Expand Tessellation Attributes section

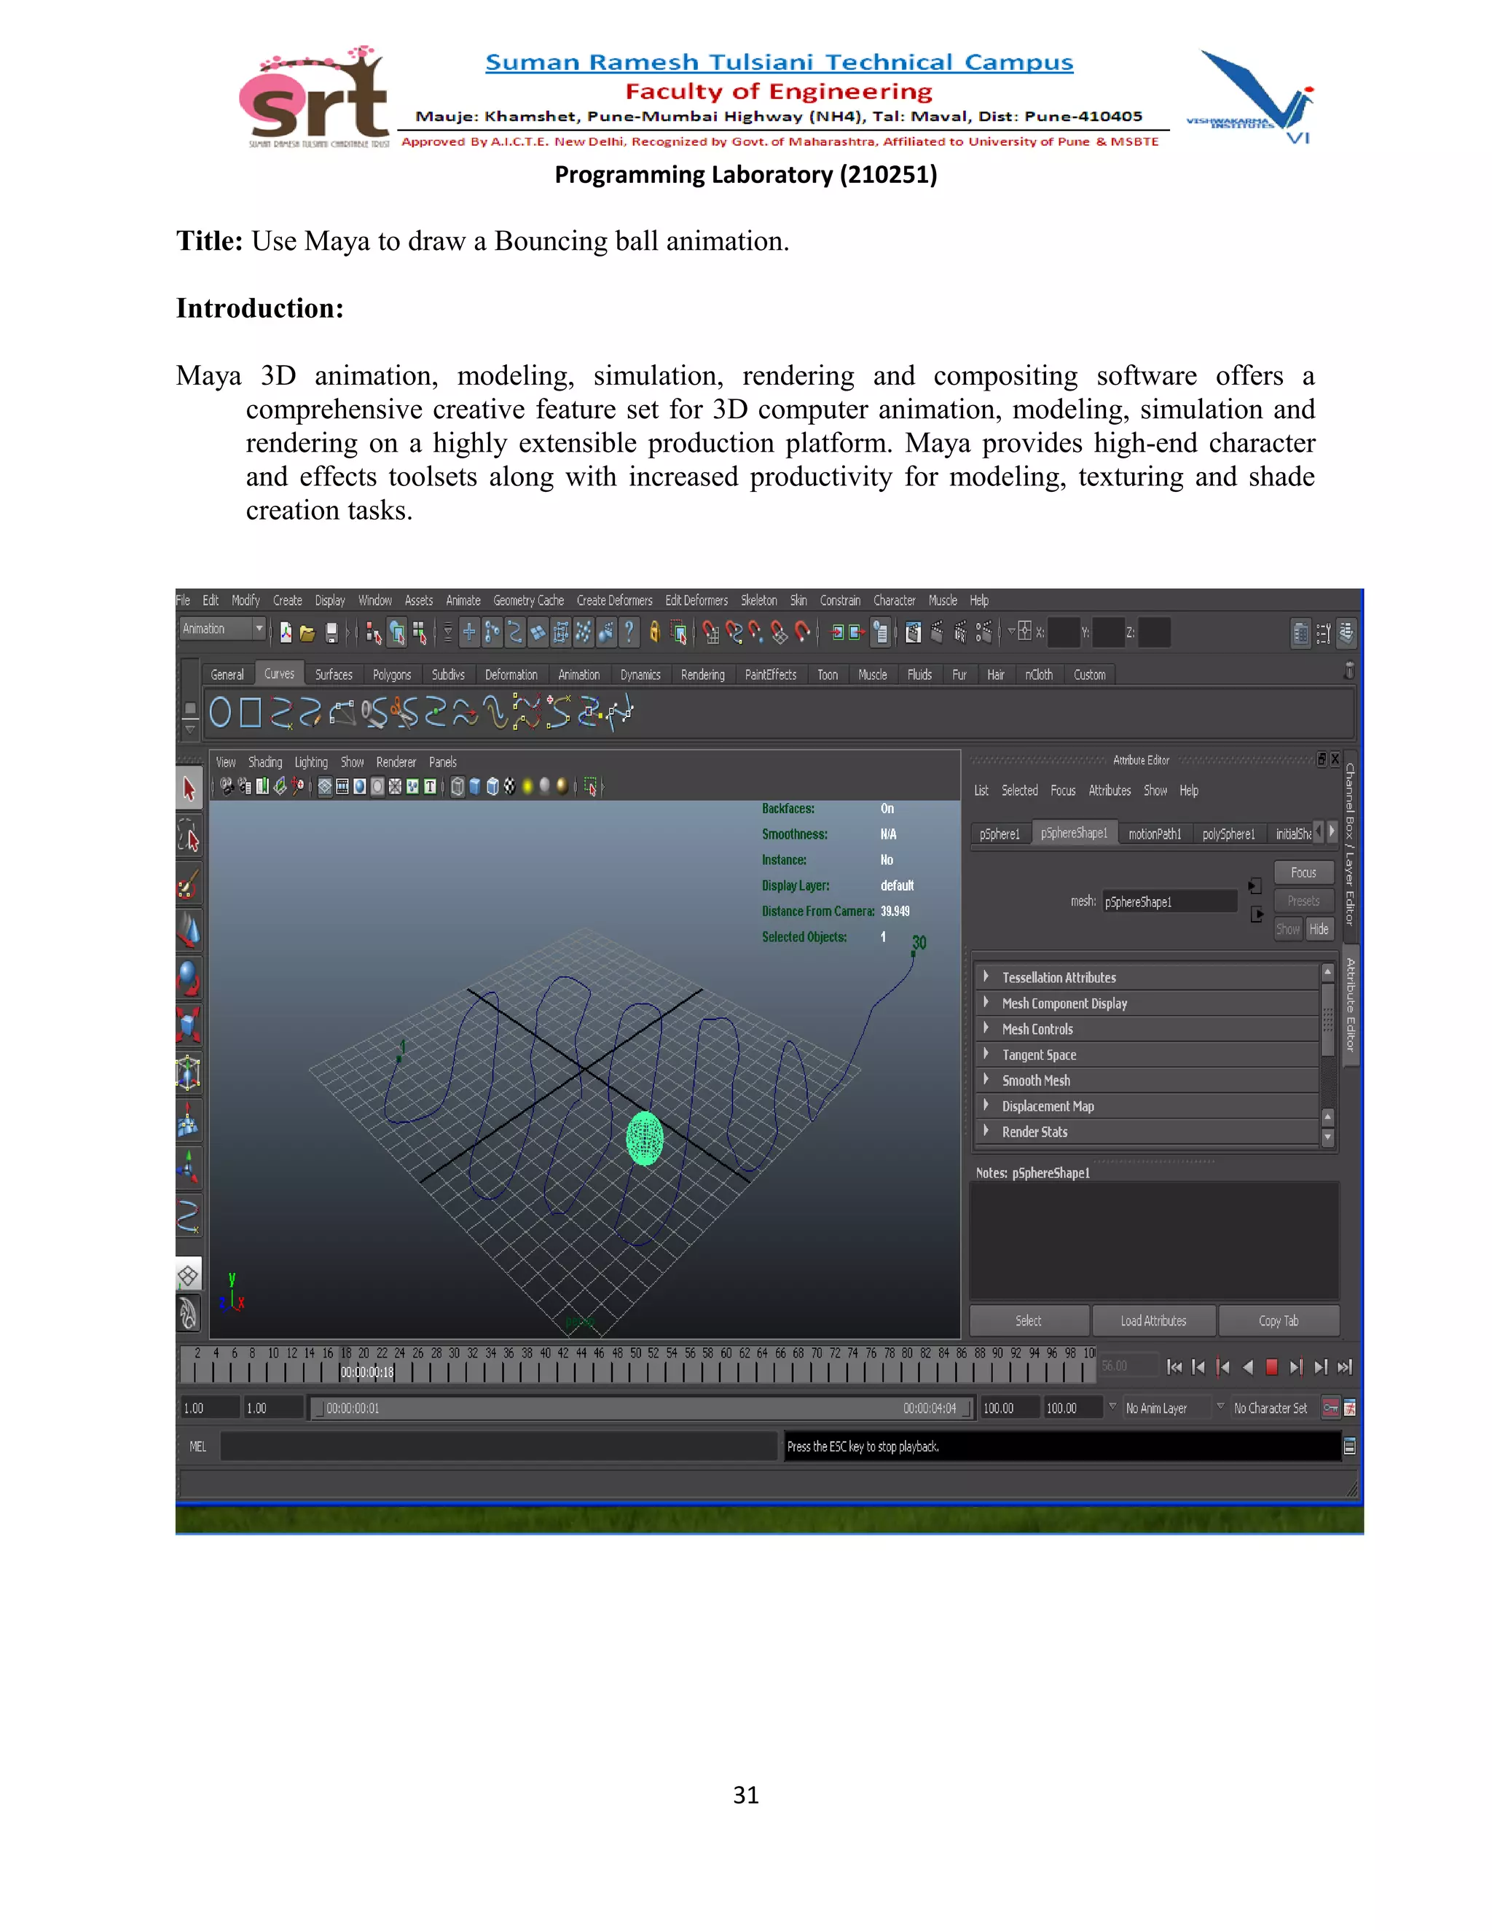(1147, 977)
